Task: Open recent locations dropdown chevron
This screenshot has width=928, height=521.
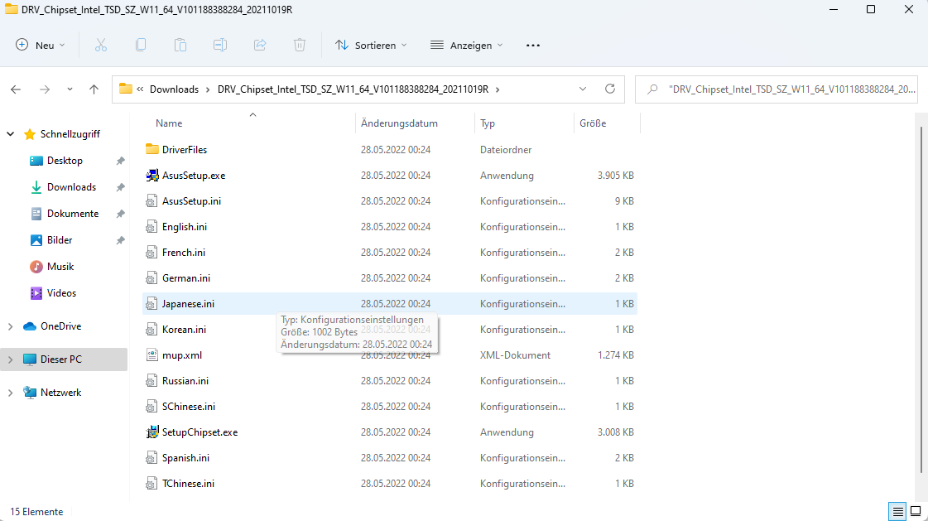Action: pyautogui.click(x=70, y=89)
